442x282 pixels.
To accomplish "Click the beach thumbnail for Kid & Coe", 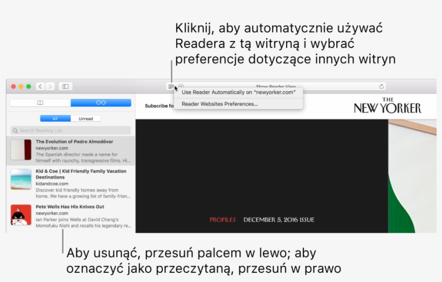I will (21, 179).
